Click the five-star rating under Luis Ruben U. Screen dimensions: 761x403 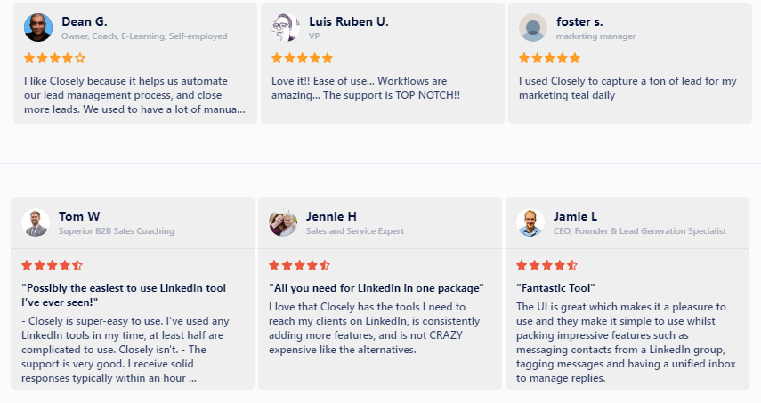point(303,58)
